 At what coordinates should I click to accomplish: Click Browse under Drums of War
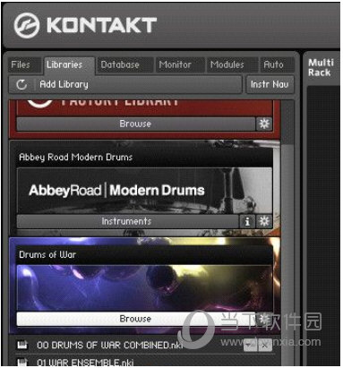(136, 319)
